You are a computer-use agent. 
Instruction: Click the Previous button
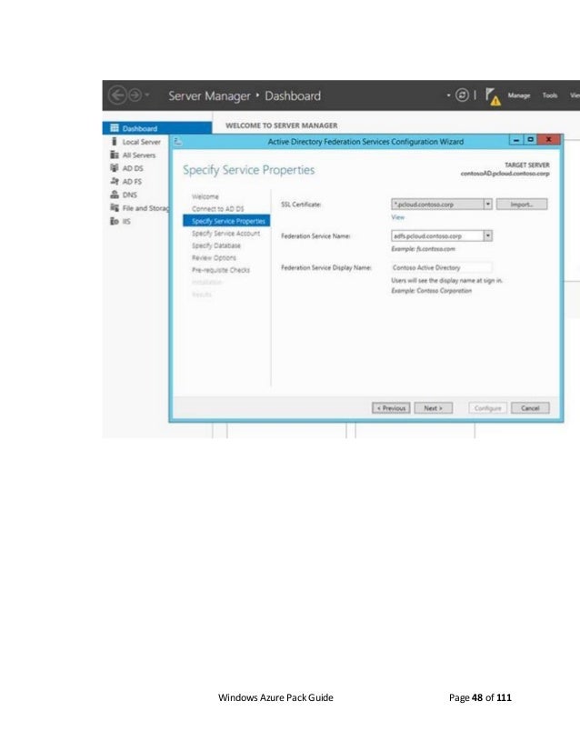click(391, 408)
